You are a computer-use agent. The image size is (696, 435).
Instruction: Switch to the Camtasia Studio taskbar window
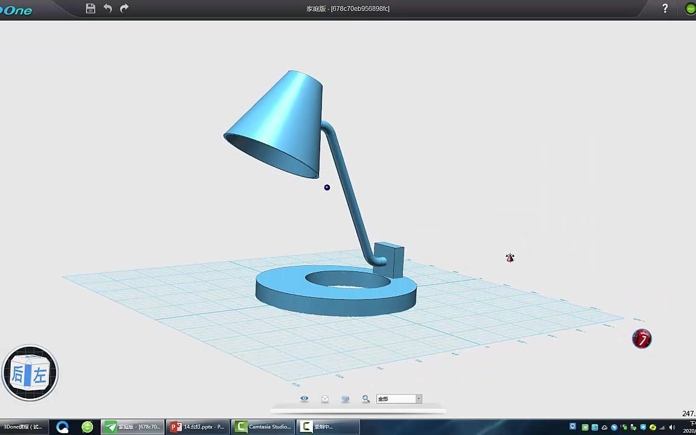263,427
